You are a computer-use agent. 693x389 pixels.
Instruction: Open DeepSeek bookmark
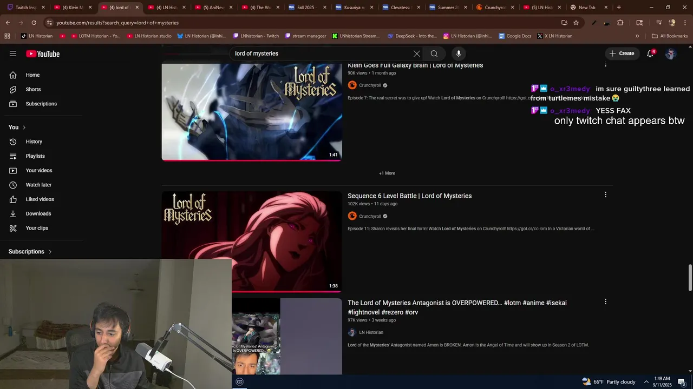(x=412, y=36)
